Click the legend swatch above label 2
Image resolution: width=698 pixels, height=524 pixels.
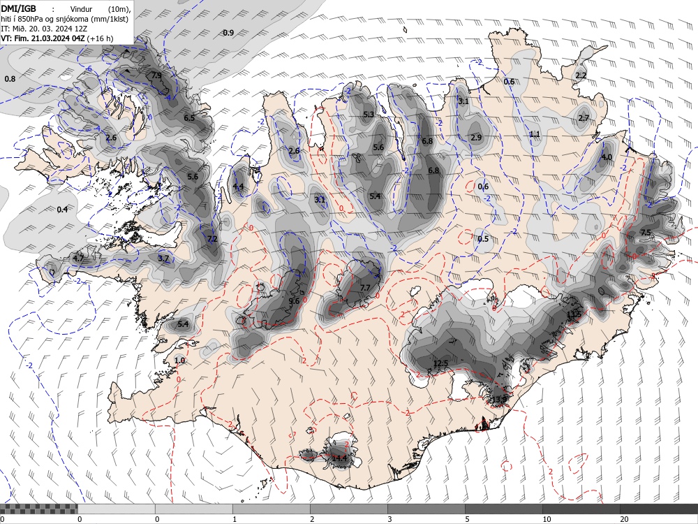click(348, 509)
